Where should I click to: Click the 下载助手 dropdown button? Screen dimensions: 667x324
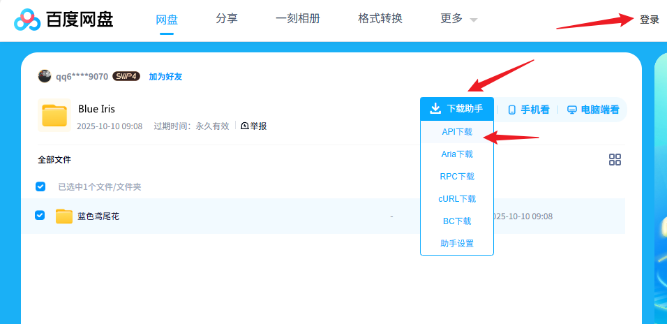pos(457,108)
